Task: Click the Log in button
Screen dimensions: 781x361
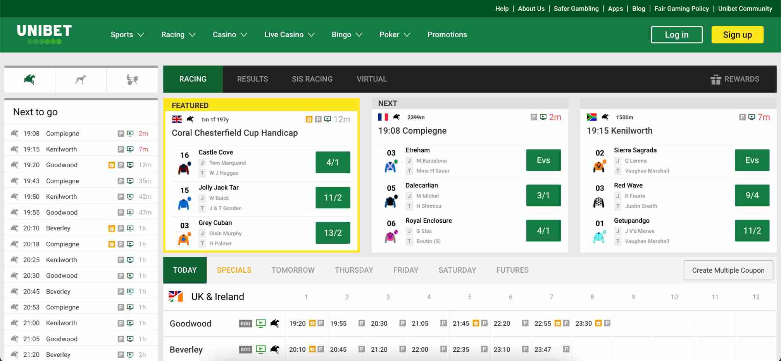Action: tap(677, 34)
